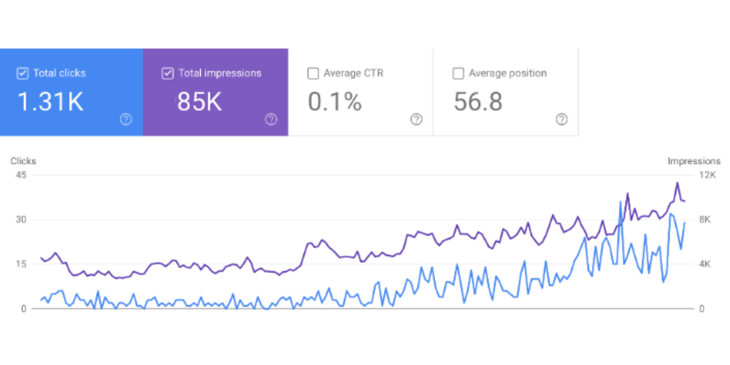Enable the Average position checkbox

458,73
